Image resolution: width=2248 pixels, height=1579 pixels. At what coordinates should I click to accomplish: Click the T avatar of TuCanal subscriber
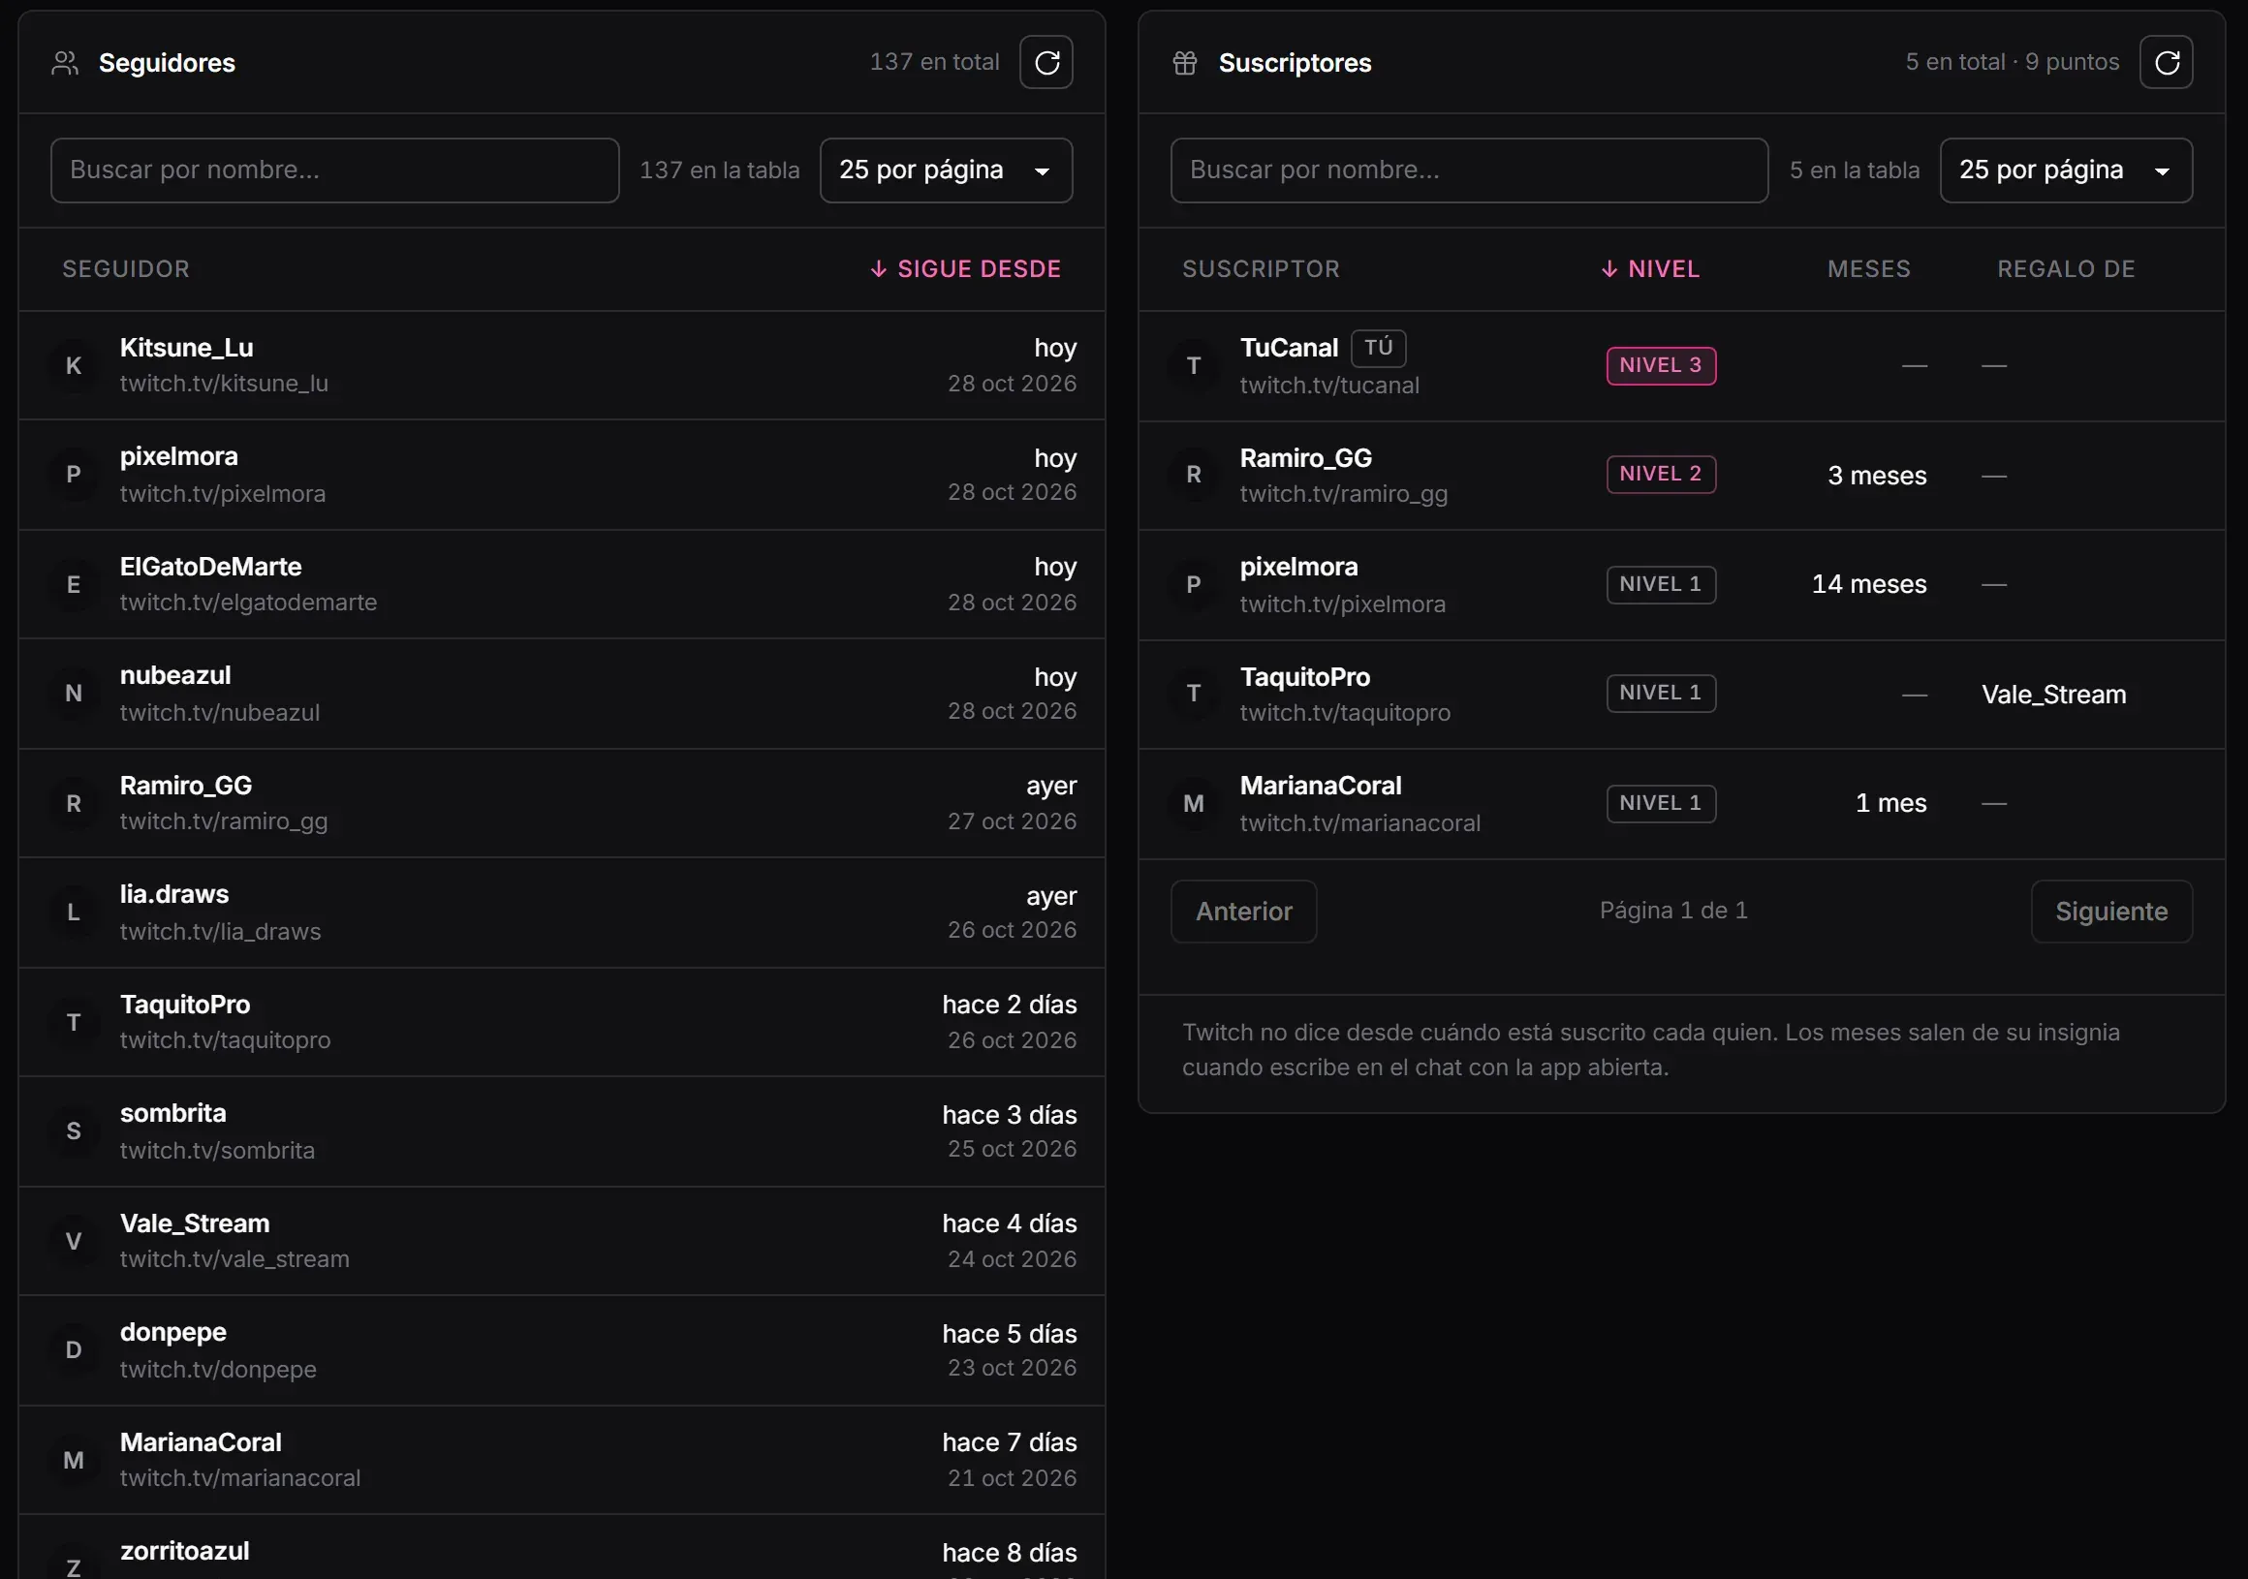pyautogui.click(x=1194, y=366)
